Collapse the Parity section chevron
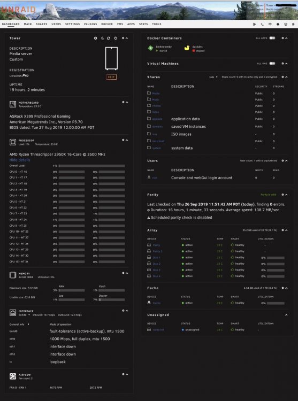Screen dimensions: 298x401 [x=286, y=195]
